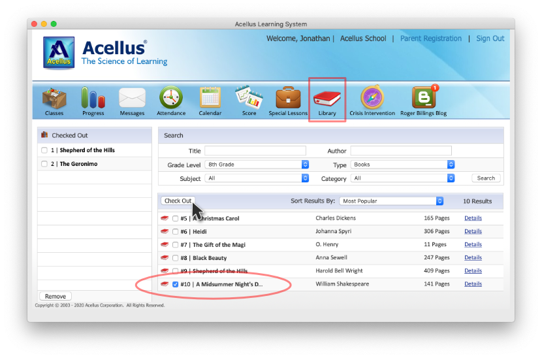The width and height of the screenshot is (542, 358).
Task: Click the 10 Results count text
Action: (477, 201)
